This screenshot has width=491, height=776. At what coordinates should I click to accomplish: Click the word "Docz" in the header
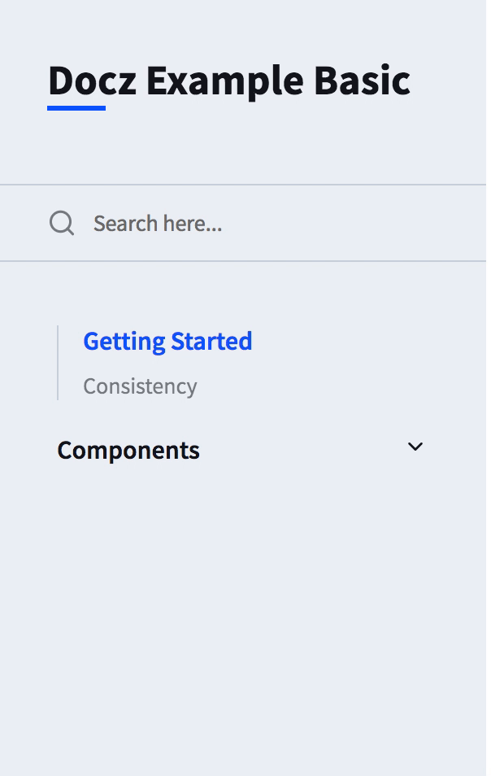tap(92, 81)
